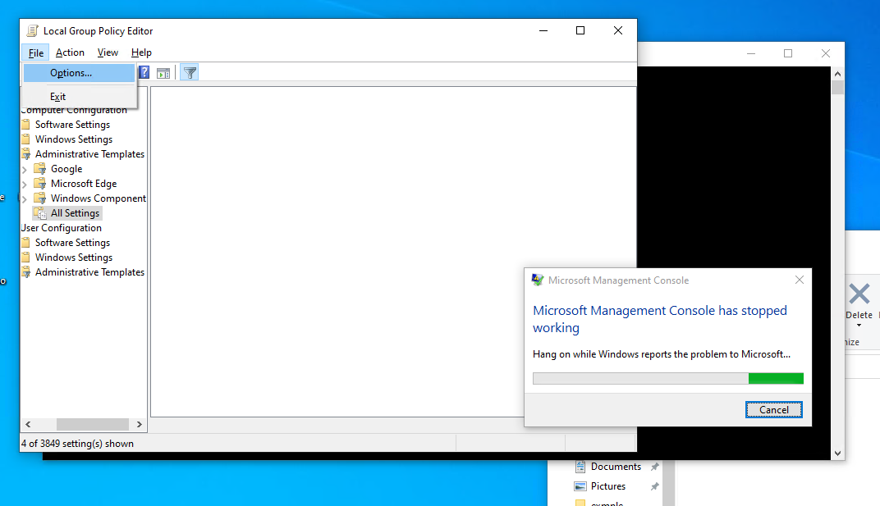Image resolution: width=880 pixels, height=506 pixels.
Task: Click the pin icon next to Documents
Action: point(654,467)
